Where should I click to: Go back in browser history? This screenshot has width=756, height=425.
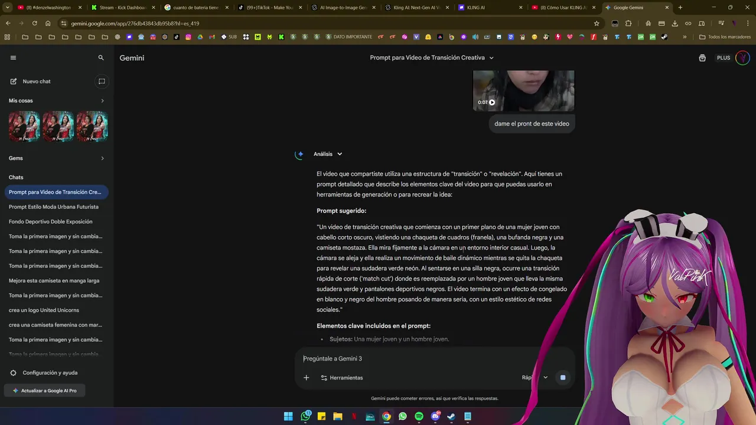(x=8, y=24)
